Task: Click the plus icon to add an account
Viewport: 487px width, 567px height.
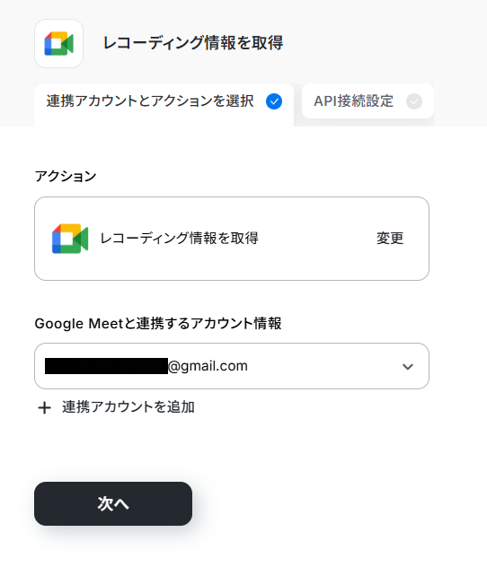Action: pyautogui.click(x=45, y=408)
